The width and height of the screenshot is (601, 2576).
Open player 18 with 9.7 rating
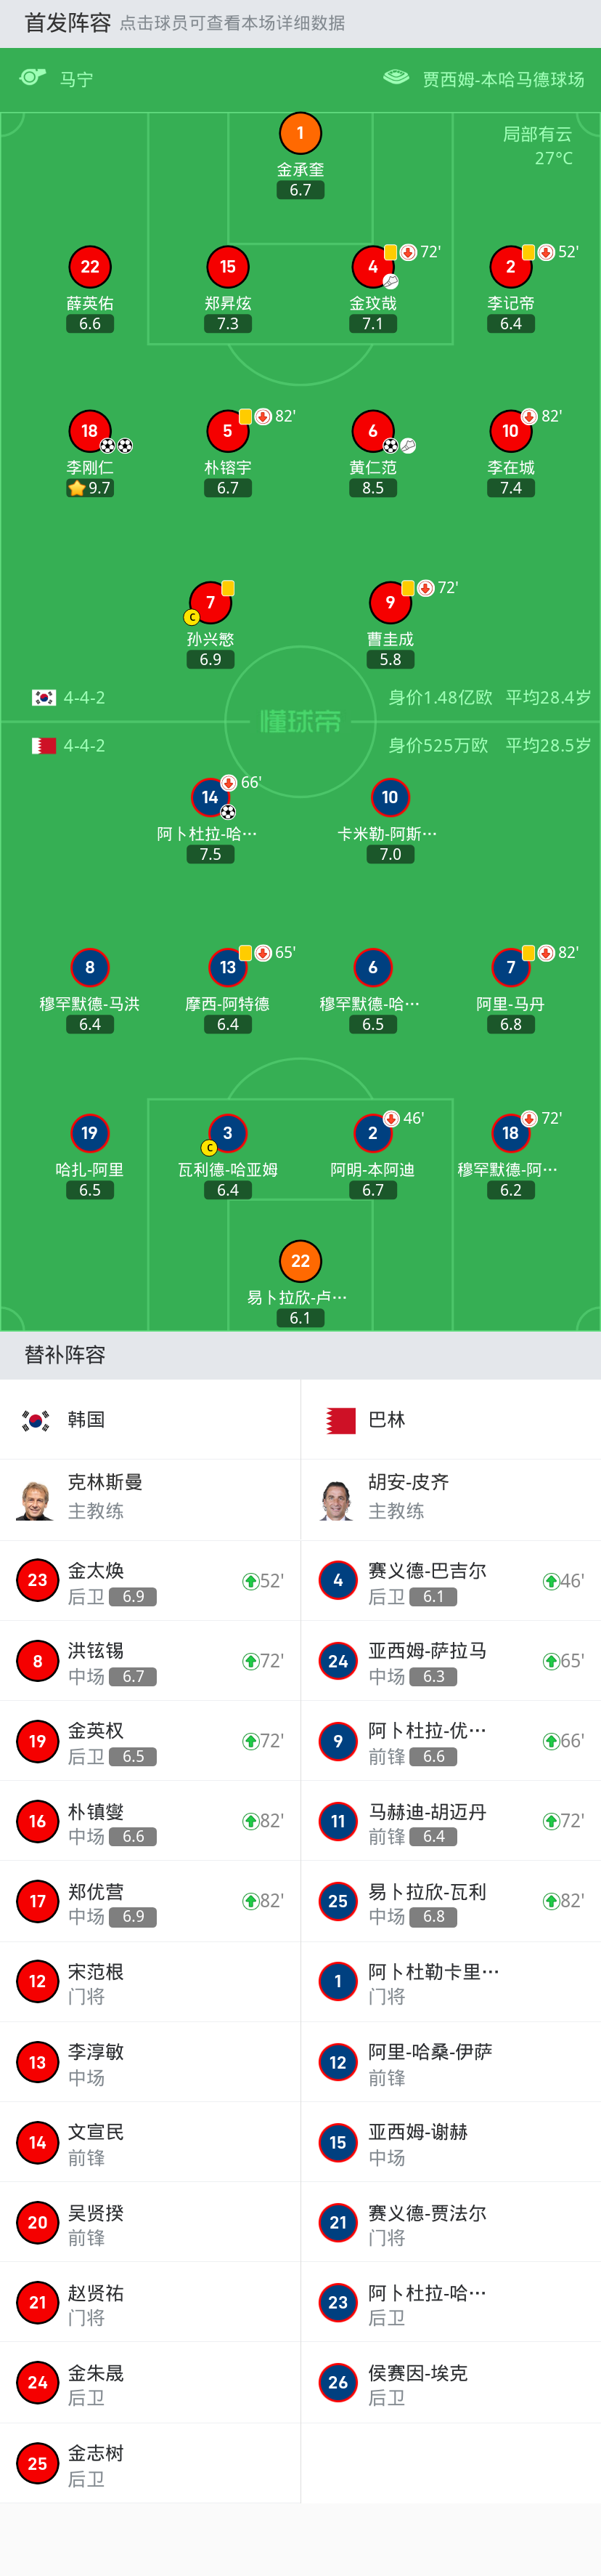coord(90,431)
